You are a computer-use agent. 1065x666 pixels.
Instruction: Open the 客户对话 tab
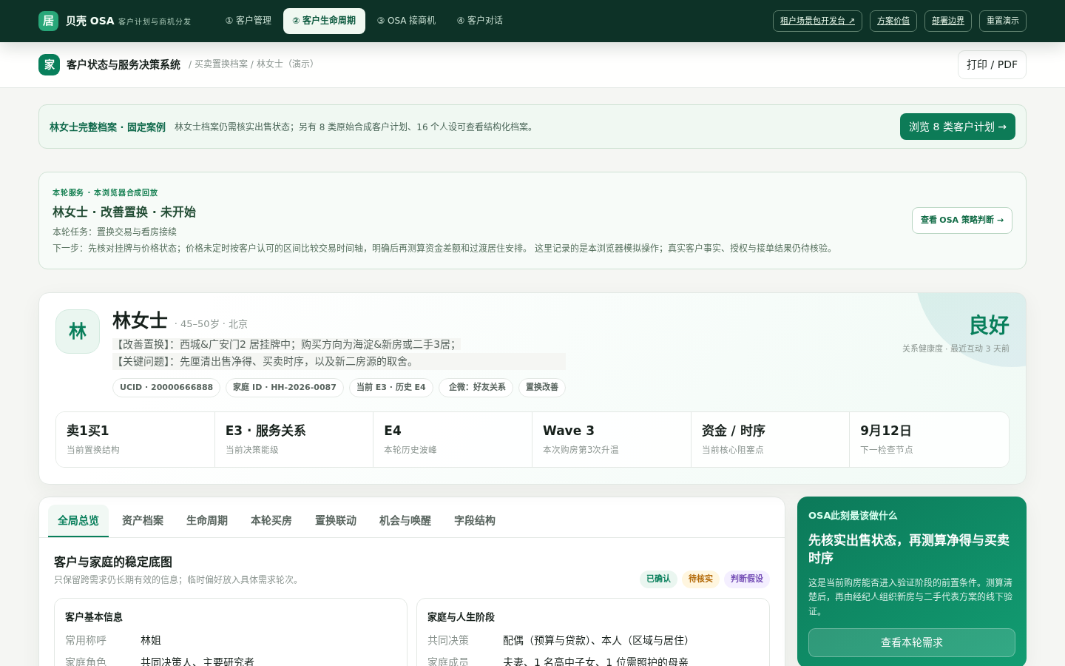coord(480,21)
